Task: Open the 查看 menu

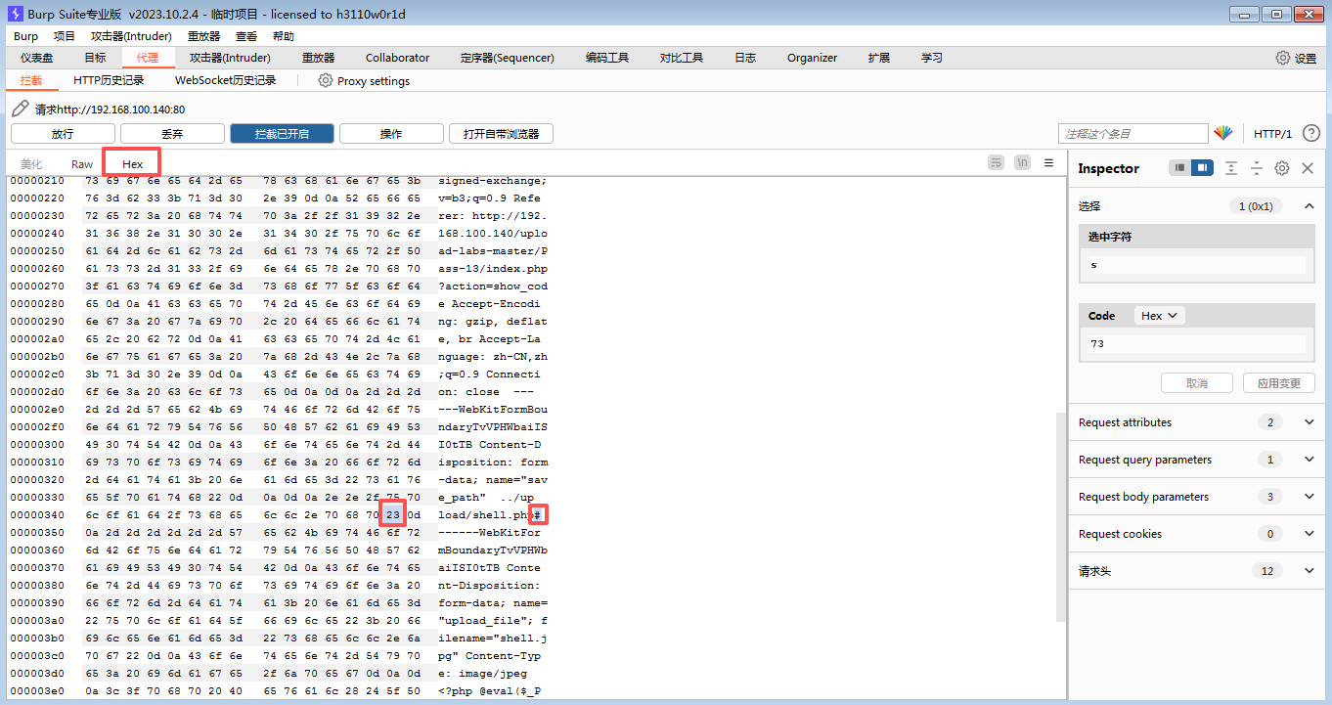Action: (246, 36)
